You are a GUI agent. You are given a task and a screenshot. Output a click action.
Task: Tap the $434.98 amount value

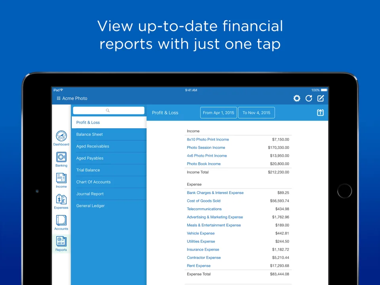(x=282, y=209)
